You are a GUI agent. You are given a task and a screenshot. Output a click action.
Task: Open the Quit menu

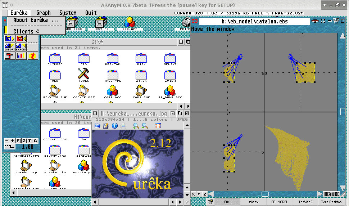[91, 13]
